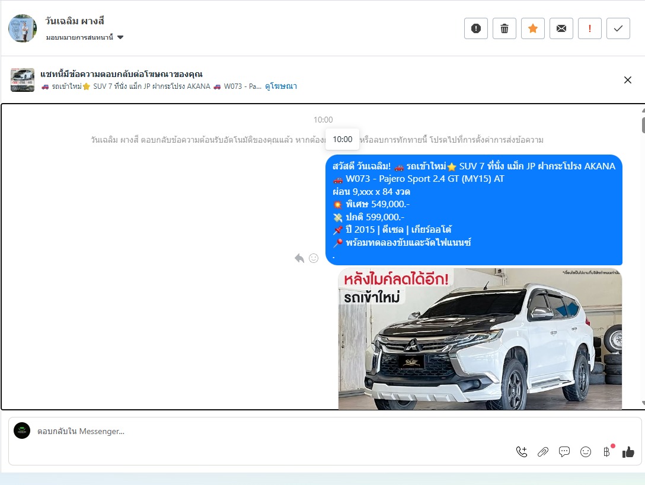Send a thumbs-up like
Screen dimensions: 645x485
(x=628, y=452)
